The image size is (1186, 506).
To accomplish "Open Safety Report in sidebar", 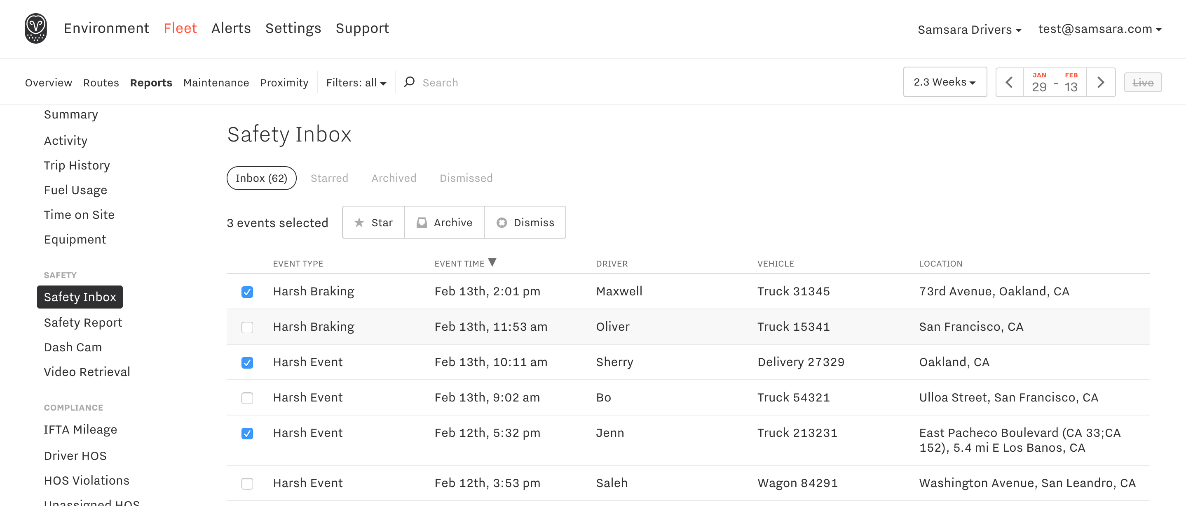I will click(83, 323).
